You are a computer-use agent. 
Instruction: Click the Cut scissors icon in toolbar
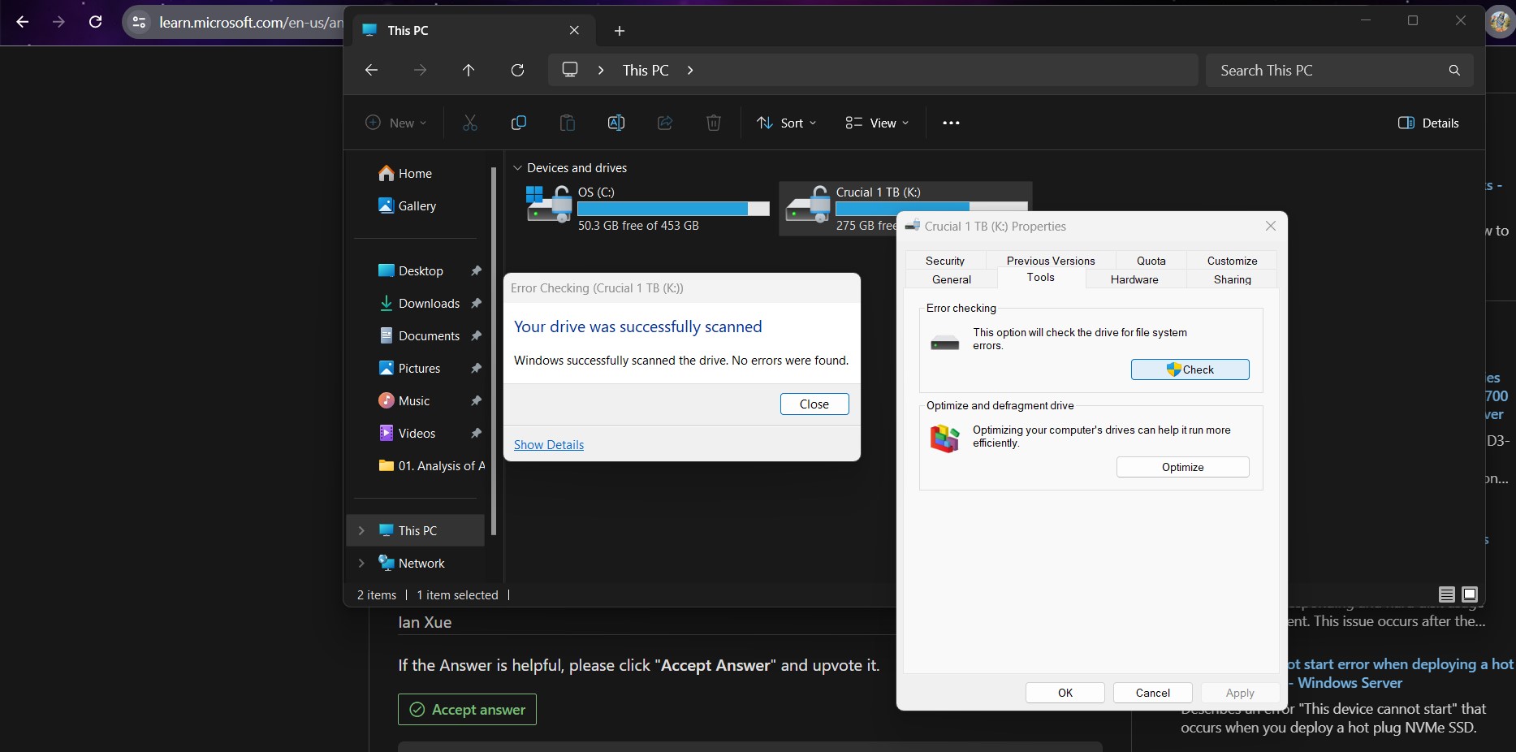pos(469,123)
